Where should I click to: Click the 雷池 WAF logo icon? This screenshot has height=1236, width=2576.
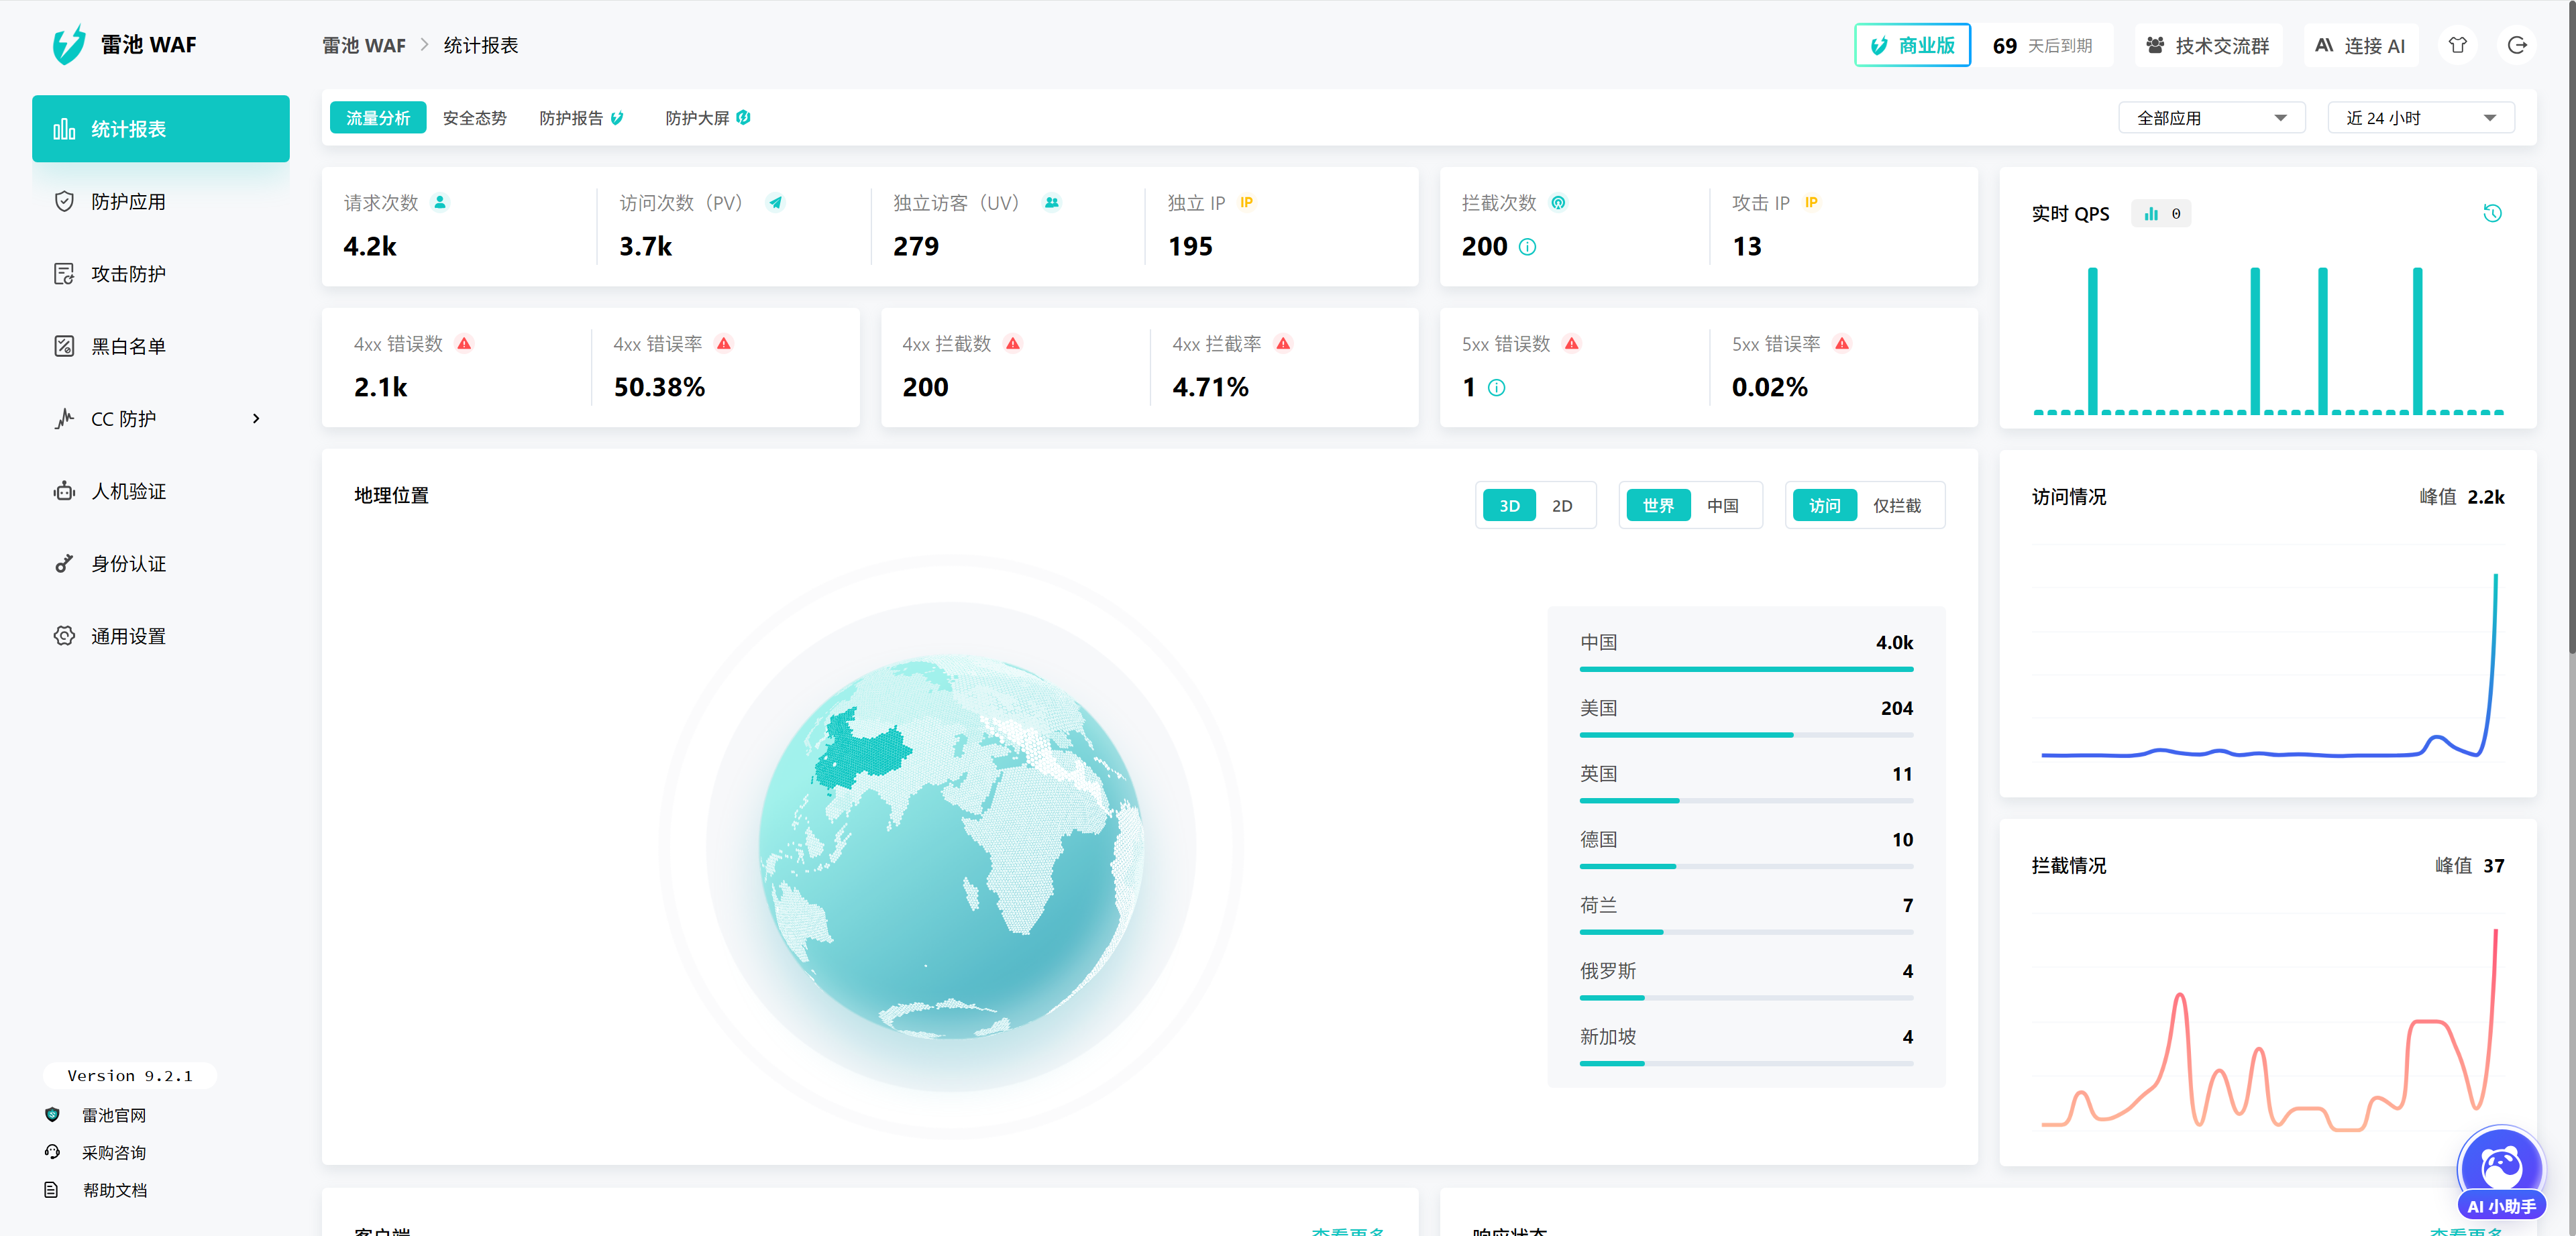(x=69, y=45)
